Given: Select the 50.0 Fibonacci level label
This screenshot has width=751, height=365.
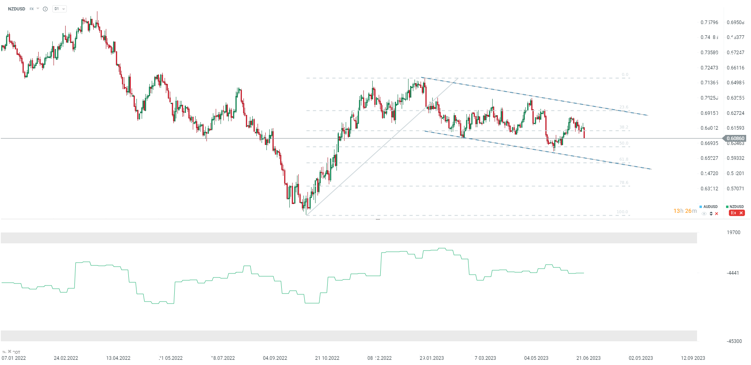Looking at the screenshot, I should tap(624, 143).
